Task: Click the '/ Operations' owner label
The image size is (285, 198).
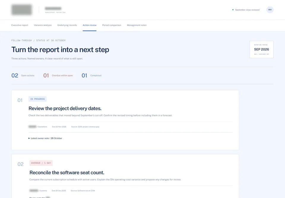Action: click(42, 127)
